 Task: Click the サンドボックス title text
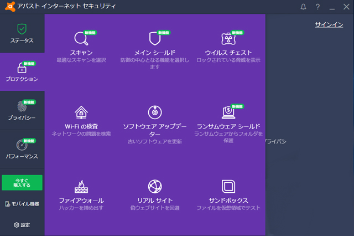coord(228,201)
